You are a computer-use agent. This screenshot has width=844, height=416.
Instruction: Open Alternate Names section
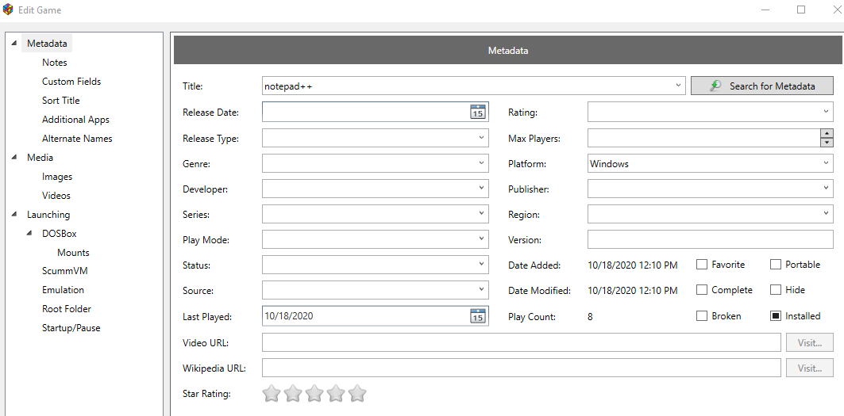click(77, 138)
